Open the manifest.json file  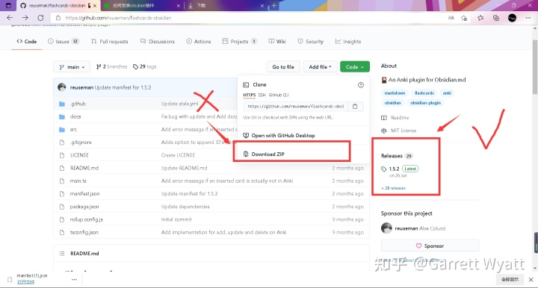(x=84, y=194)
